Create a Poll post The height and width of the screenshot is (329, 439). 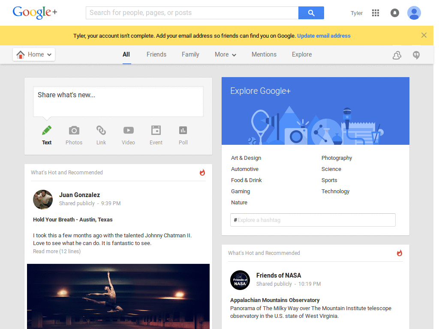coord(183,135)
